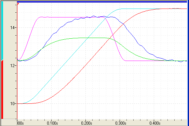Click the beige vertical axis scale panel
The image size is (189, 126).
[x=10, y=60]
